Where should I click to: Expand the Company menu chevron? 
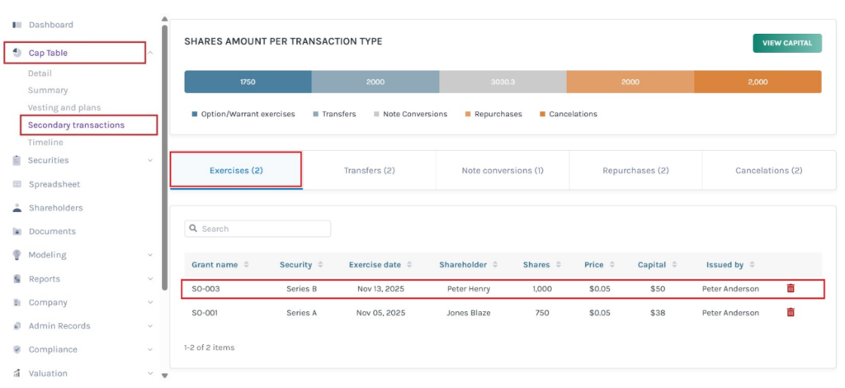point(150,302)
